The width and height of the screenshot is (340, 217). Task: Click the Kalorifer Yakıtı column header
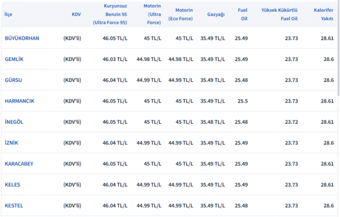324,14
